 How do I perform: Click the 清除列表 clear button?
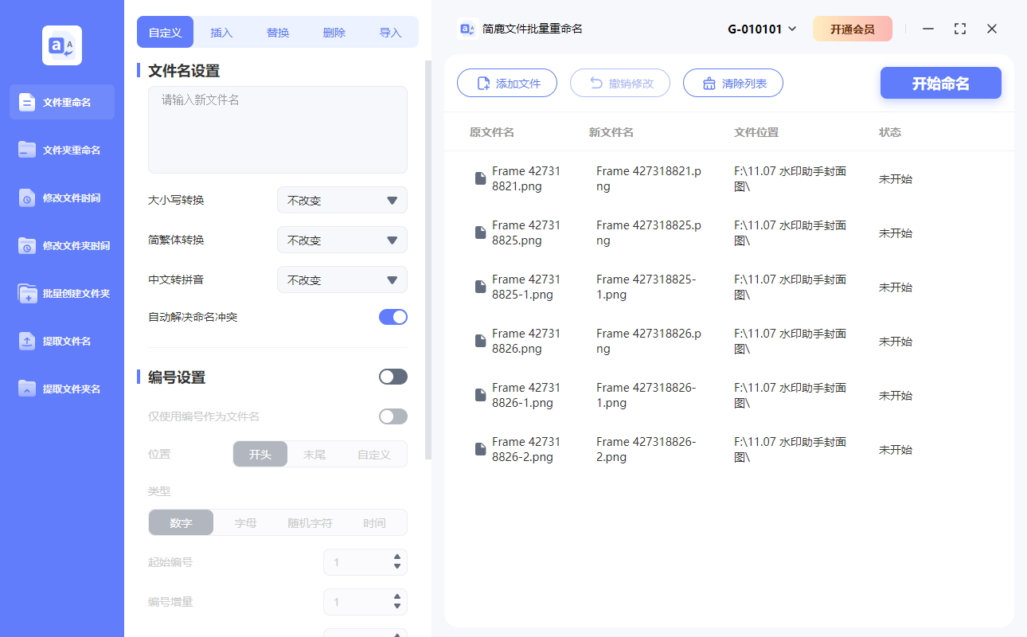point(732,83)
